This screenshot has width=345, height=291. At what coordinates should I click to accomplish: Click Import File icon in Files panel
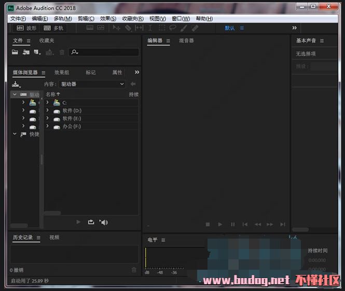[x=26, y=52]
